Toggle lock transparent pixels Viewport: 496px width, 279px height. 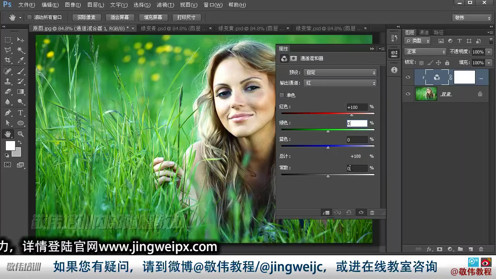tap(421, 63)
